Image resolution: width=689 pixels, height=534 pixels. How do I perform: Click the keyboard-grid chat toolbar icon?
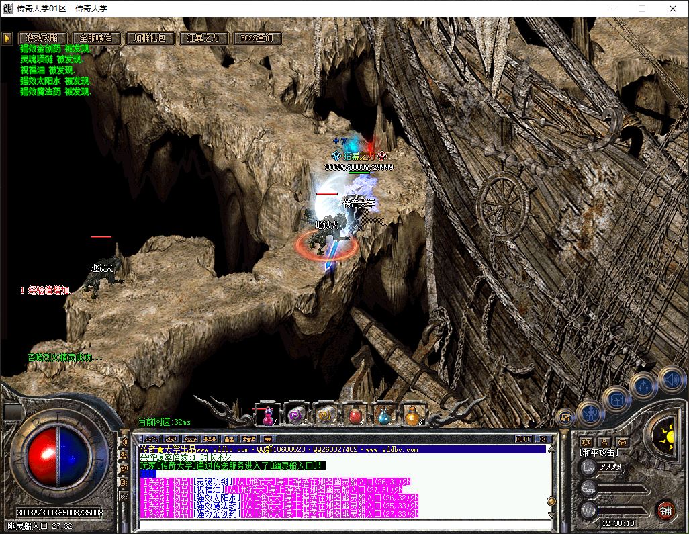[267, 439]
